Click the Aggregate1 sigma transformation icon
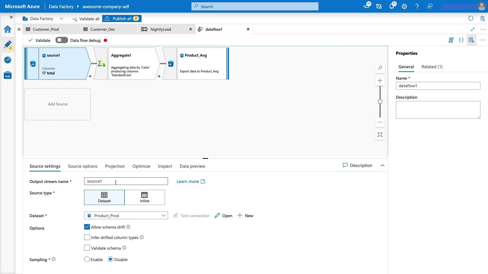 click(x=102, y=64)
